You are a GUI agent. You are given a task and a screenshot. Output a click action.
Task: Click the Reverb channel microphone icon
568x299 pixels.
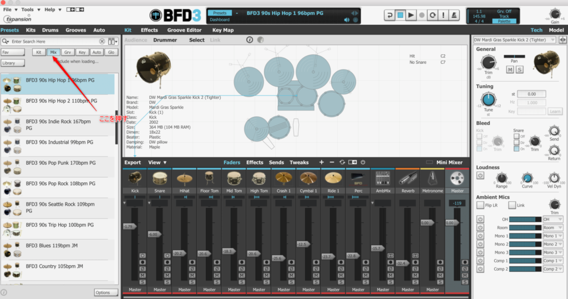[x=408, y=178]
